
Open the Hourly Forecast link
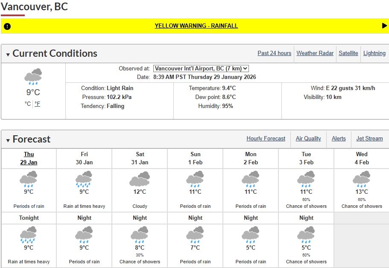(x=266, y=139)
